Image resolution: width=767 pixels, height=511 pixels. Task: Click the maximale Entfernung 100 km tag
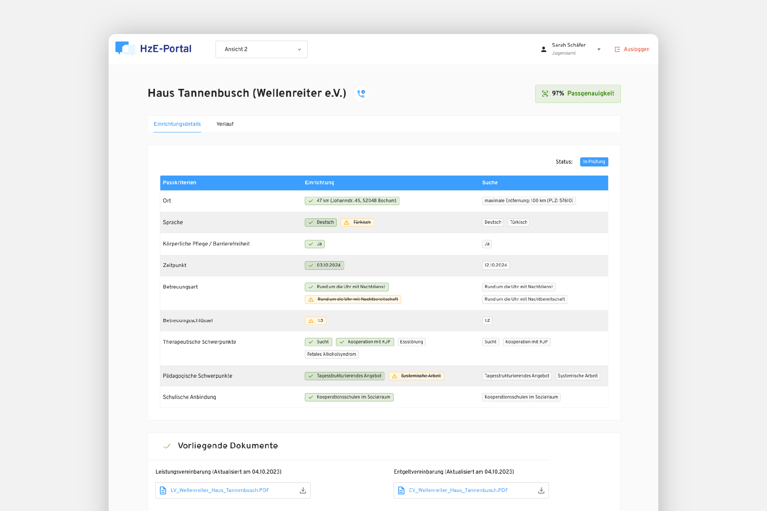(x=529, y=201)
